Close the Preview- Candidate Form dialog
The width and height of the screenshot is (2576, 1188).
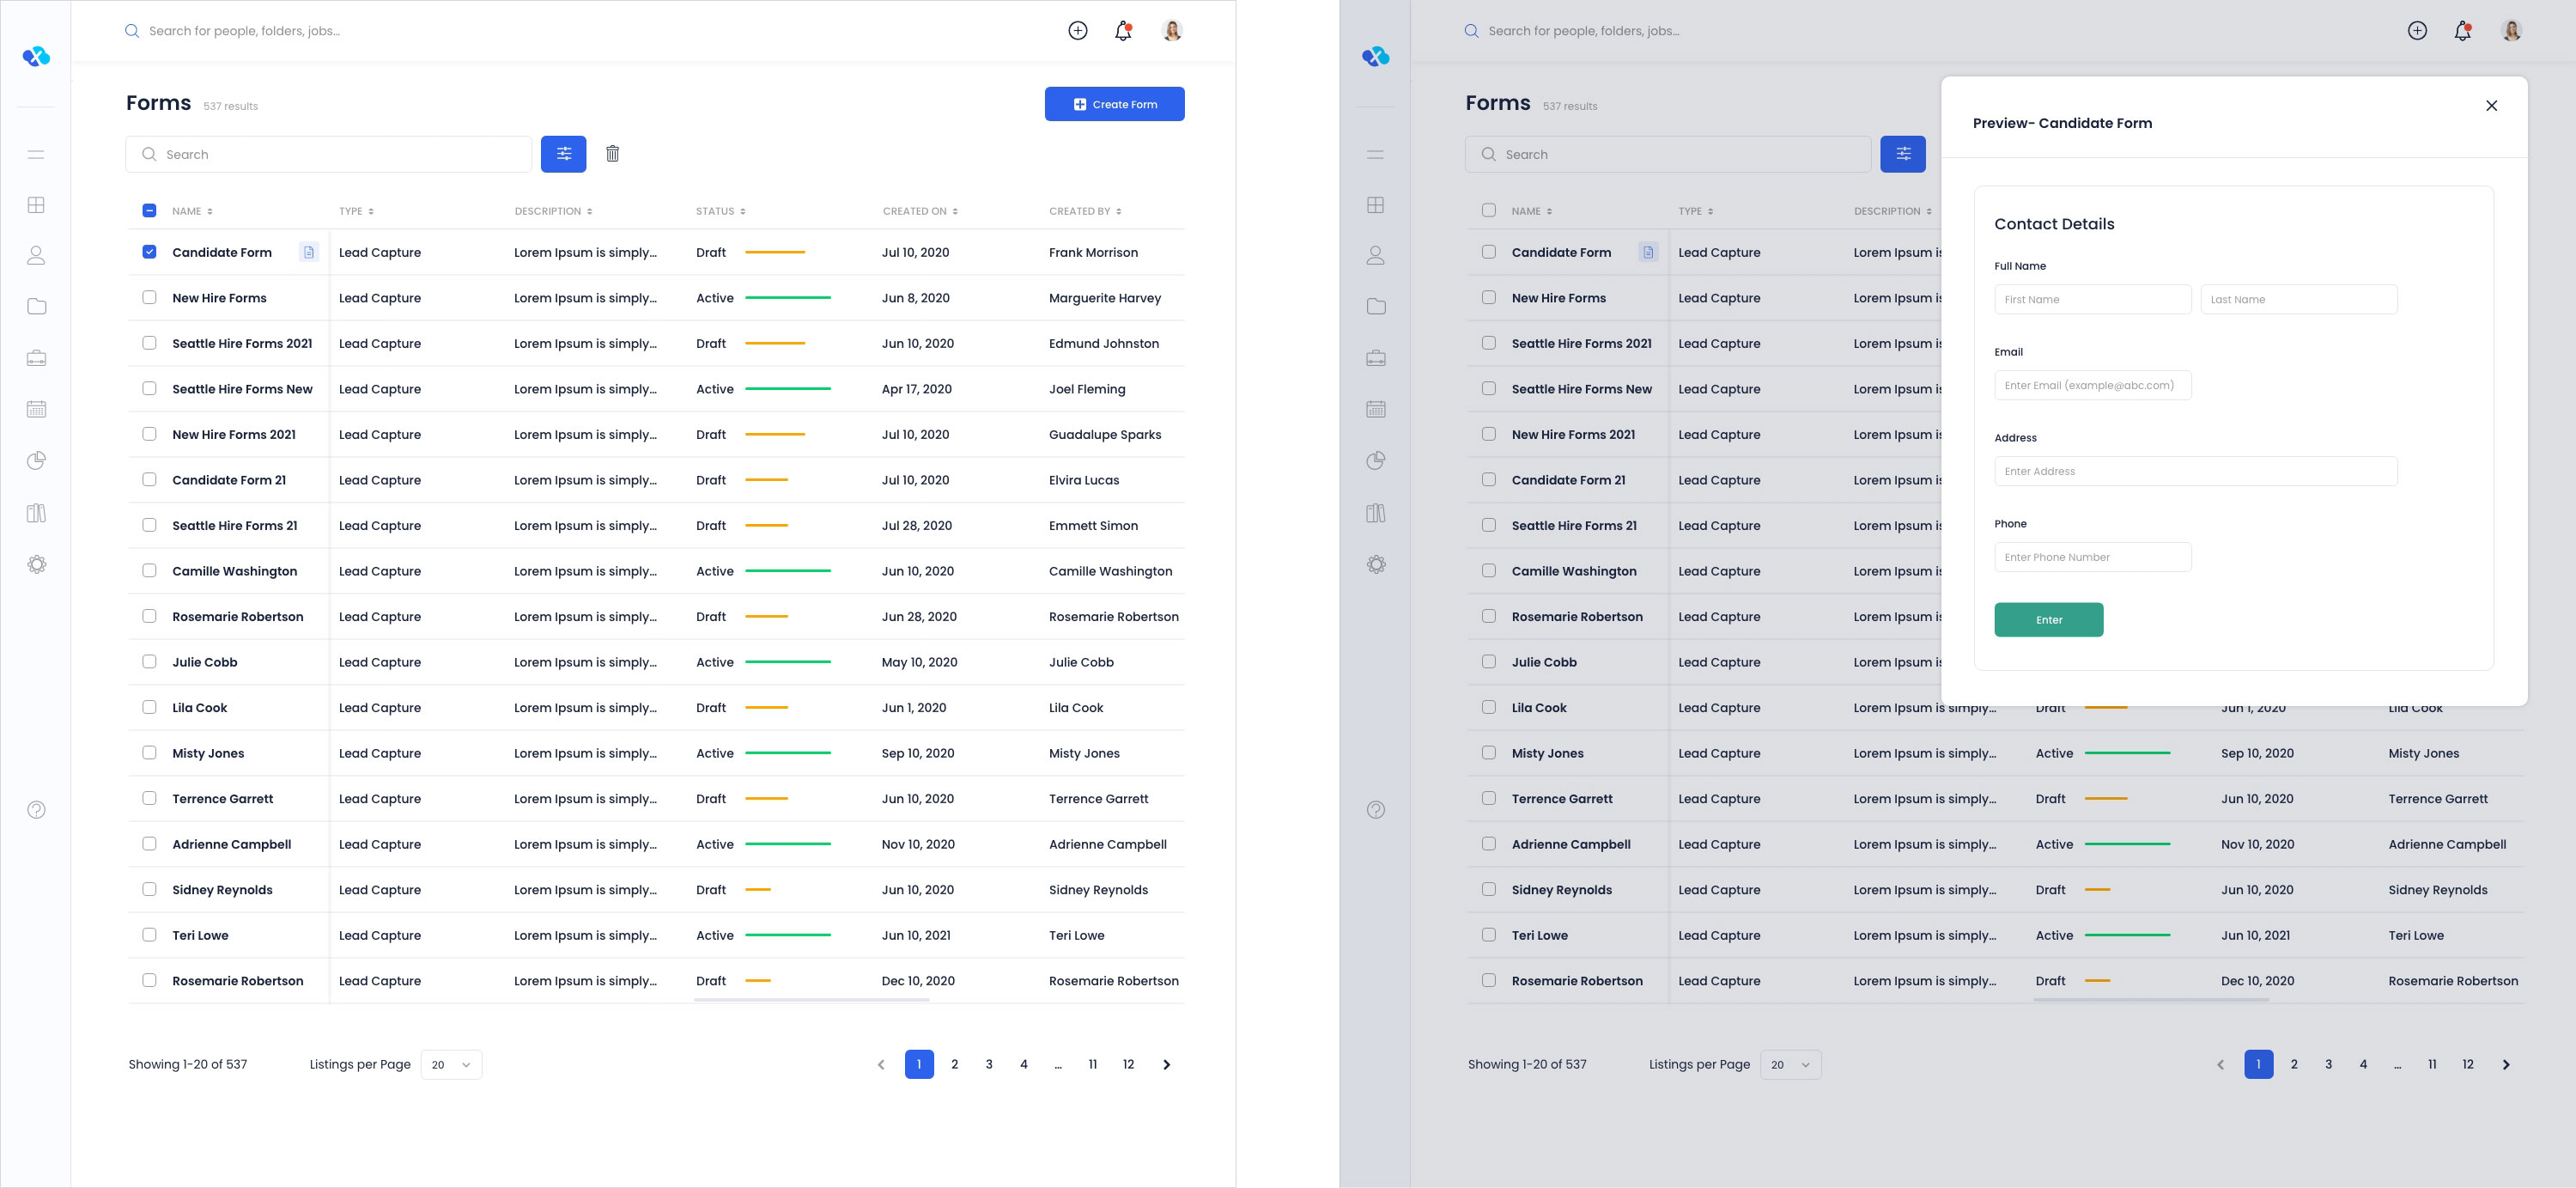(2491, 106)
